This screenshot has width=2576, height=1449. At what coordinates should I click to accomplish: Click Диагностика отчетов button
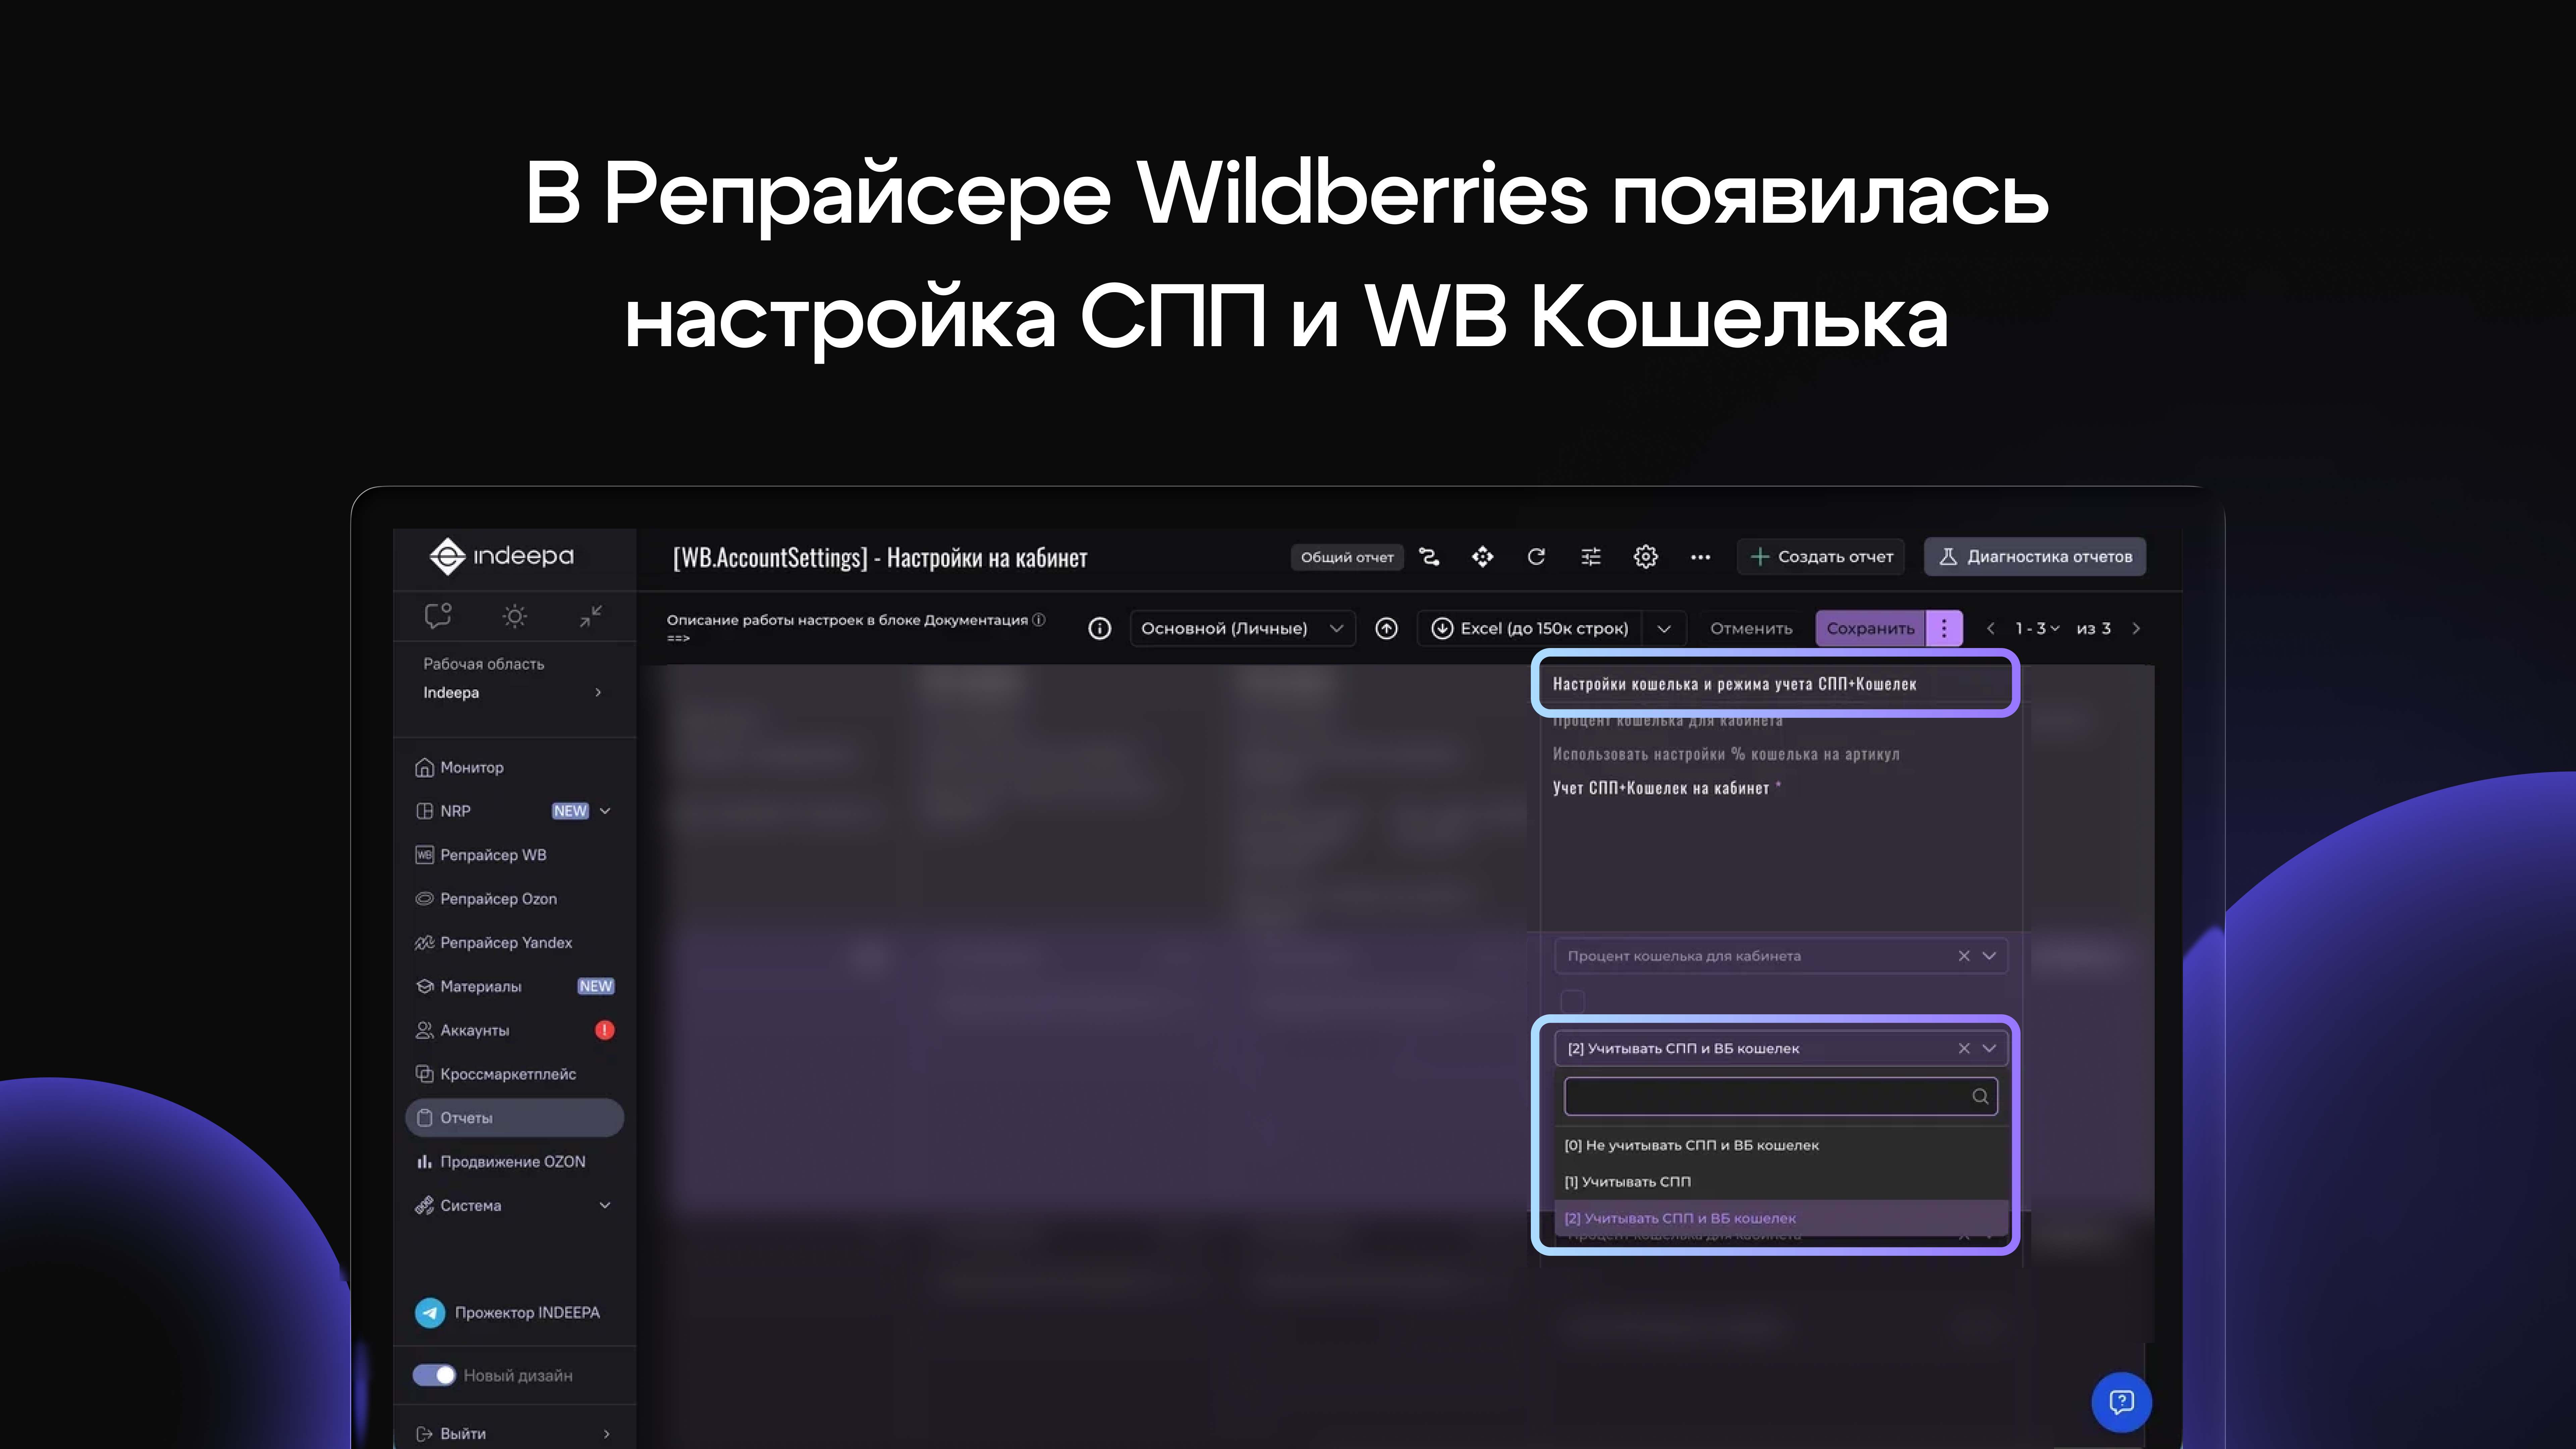[2035, 557]
